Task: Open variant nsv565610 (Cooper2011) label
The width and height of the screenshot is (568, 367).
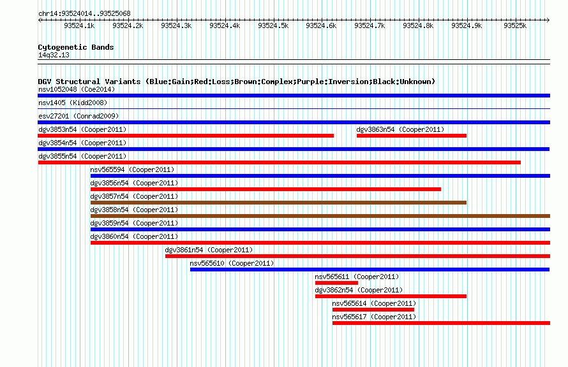Action: [232, 263]
